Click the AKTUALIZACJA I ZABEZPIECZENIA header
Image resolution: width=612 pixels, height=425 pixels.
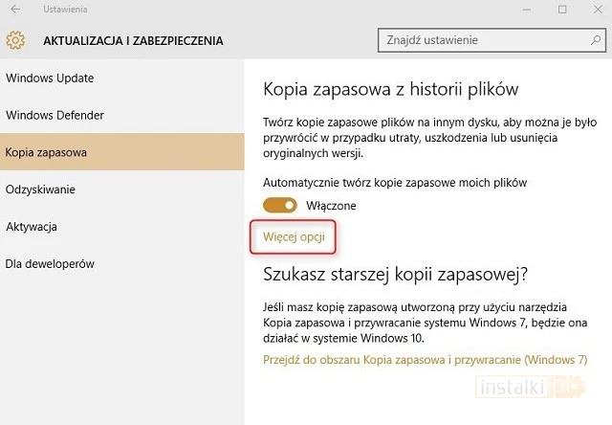pos(133,41)
